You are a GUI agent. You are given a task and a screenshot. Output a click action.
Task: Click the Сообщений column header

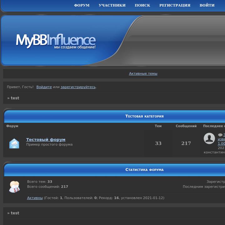[x=186, y=126]
